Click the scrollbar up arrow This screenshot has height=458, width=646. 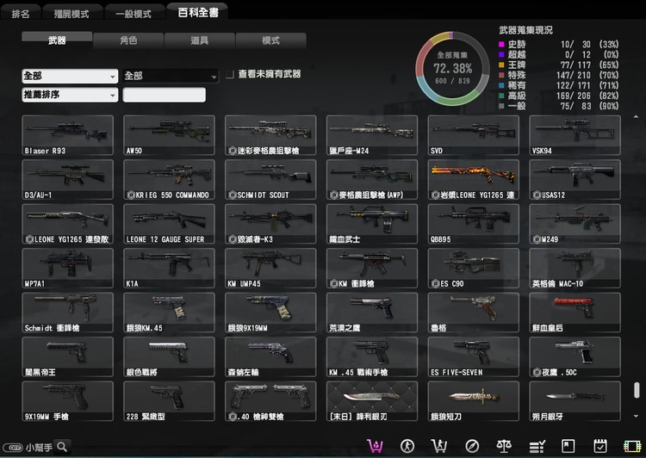click(637, 117)
